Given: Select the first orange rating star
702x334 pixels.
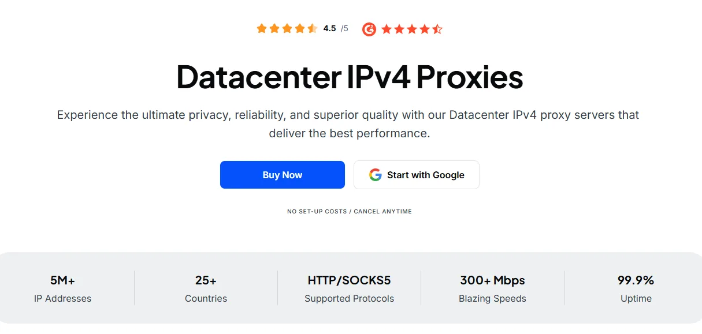Looking at the screenshot, I should [261, 28].
